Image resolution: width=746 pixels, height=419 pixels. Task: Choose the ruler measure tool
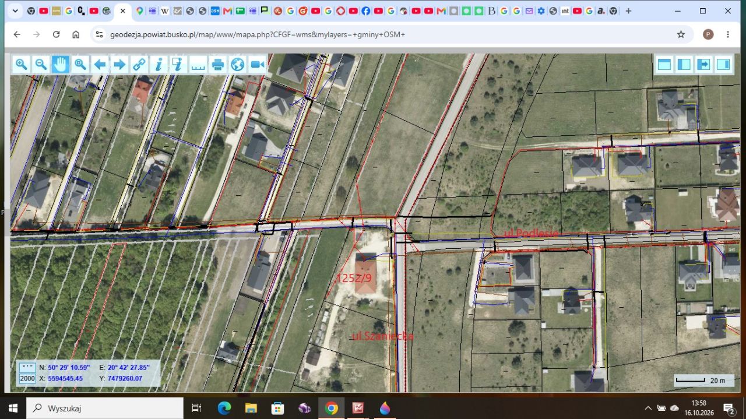tap(198, 64)
